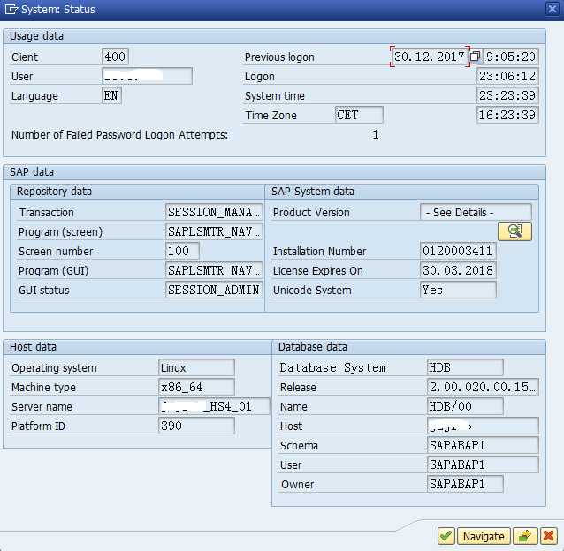
Task: Click Previous logon date 30.12.2017
Action: 430,57
